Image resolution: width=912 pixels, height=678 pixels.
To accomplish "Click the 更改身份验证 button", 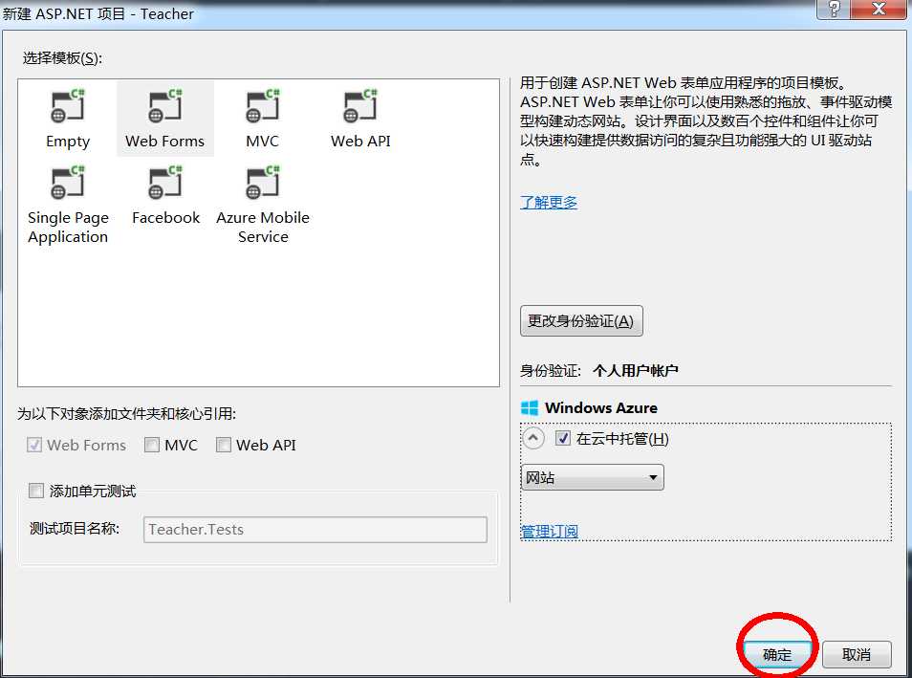I will tap(581, 320).
